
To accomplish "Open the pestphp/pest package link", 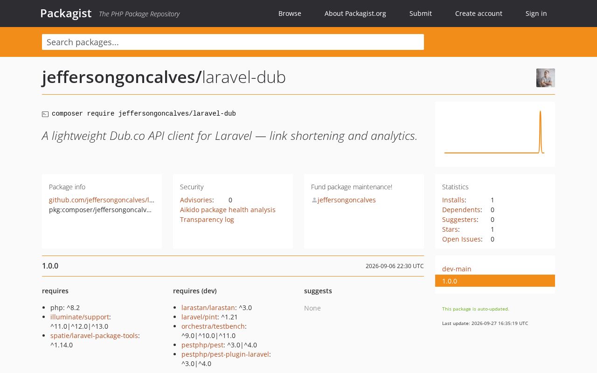I will click(202, 345).
